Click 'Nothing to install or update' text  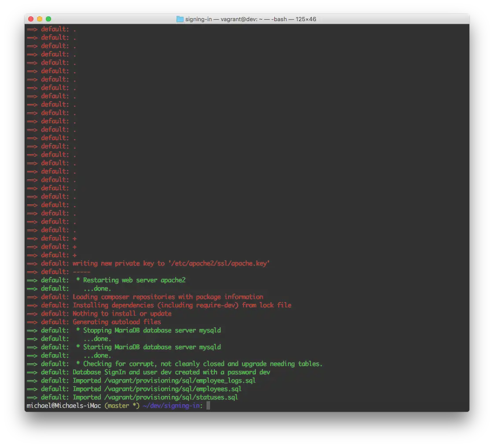122,314
